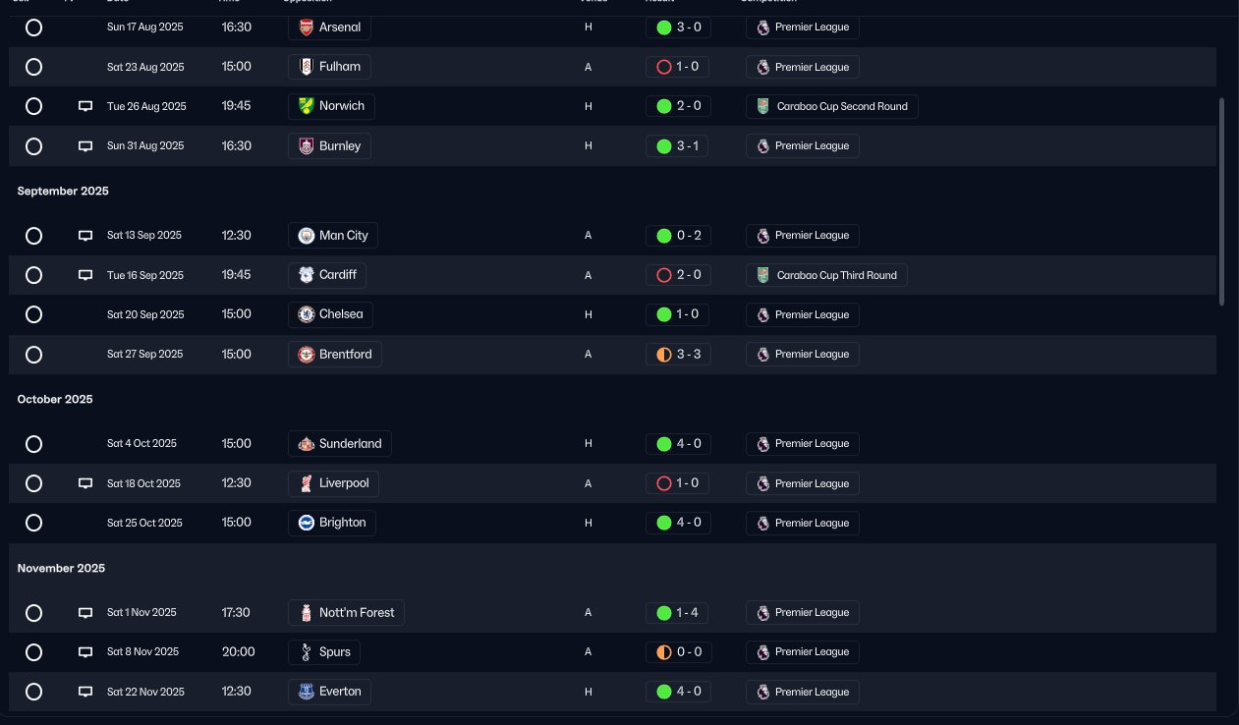Click the Liverpool 1 - 0 loss result
This screenshot has width=1239, height=725.
click(677, 483)
